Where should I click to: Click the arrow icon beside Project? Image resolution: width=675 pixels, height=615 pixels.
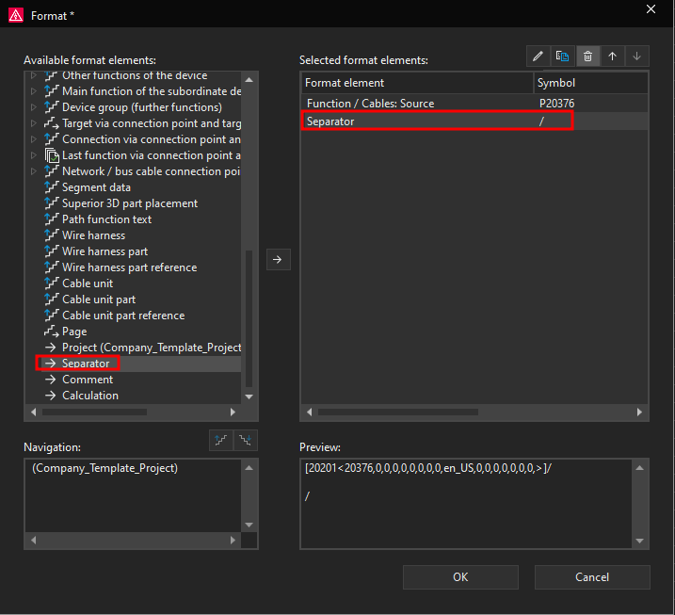pyautogui.click(x=51, y=348)
